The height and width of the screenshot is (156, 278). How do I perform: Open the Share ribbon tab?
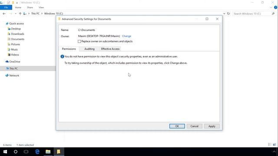[x=30, y=7]
